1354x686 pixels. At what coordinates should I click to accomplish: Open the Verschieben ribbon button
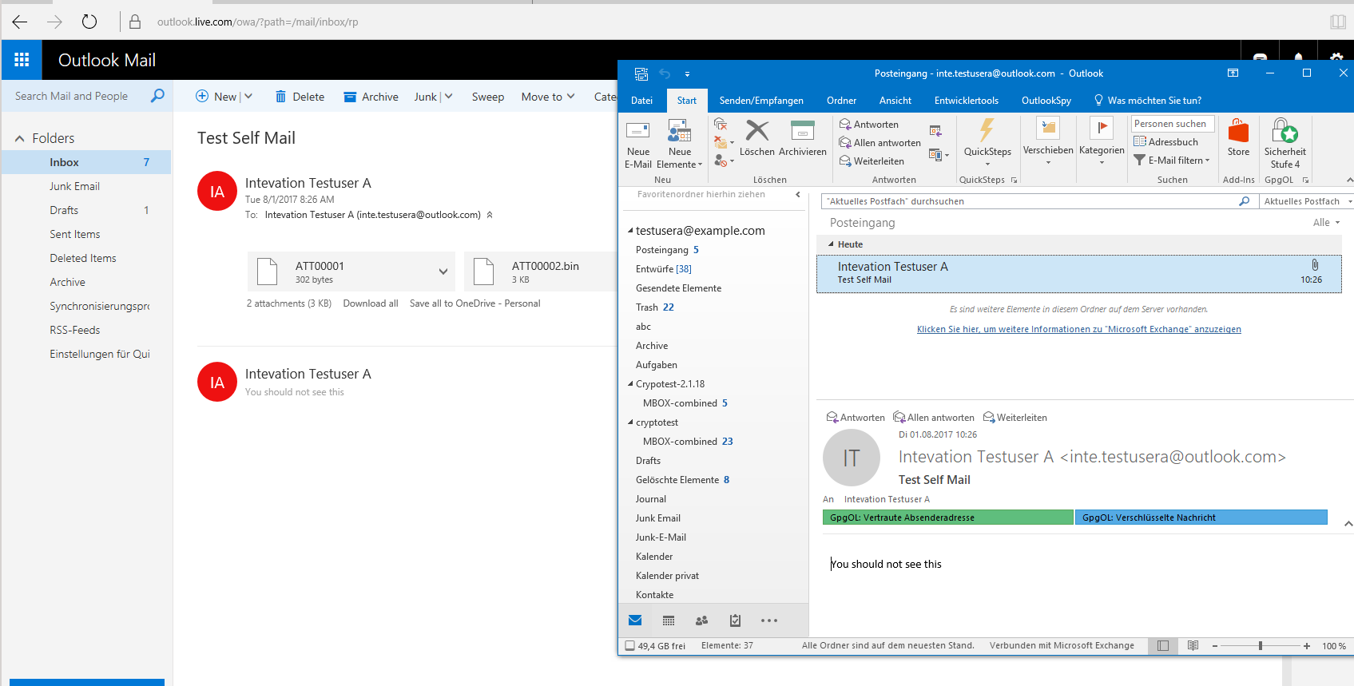coord(1048,141)
